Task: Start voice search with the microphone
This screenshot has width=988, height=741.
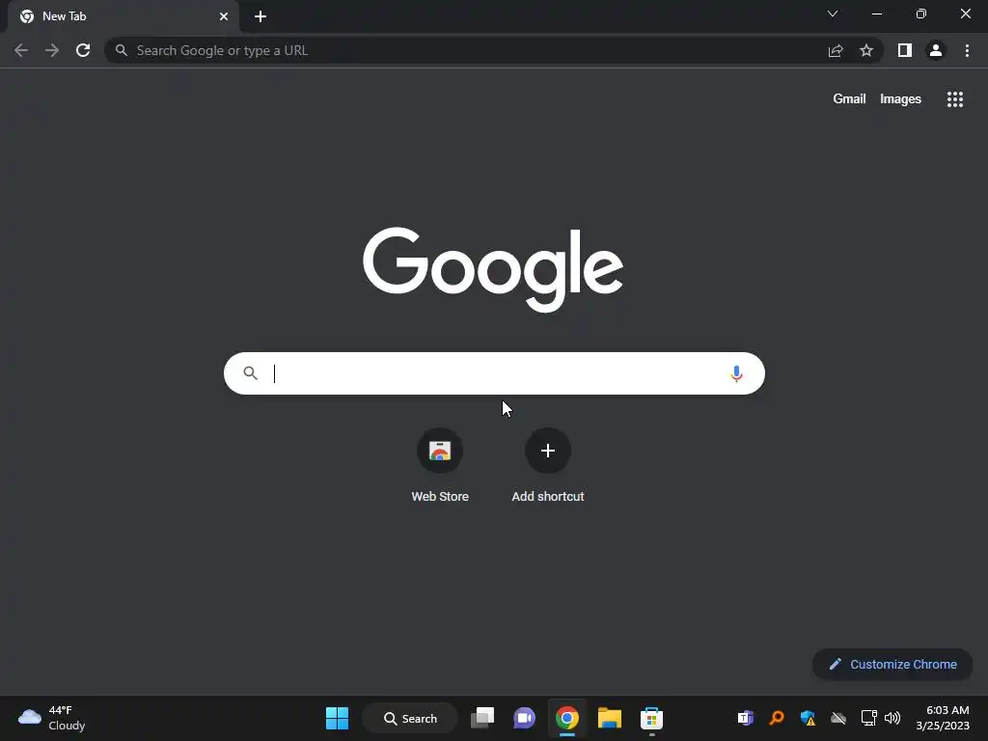Action: coord(736,373)
